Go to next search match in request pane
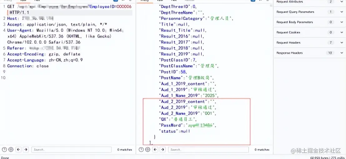The height and width of the screenshot is (159, 346). point(26,150)
